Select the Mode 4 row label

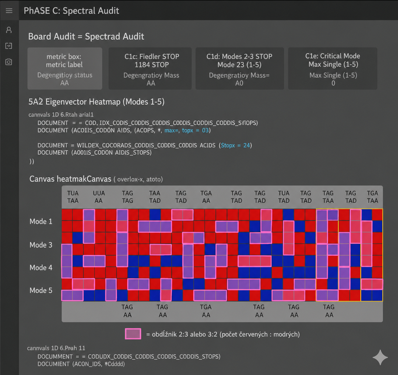(41, 268)
